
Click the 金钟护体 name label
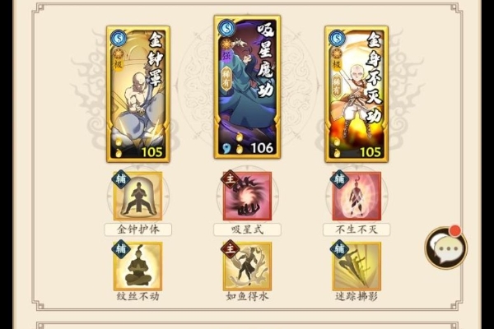coord(138,229)
